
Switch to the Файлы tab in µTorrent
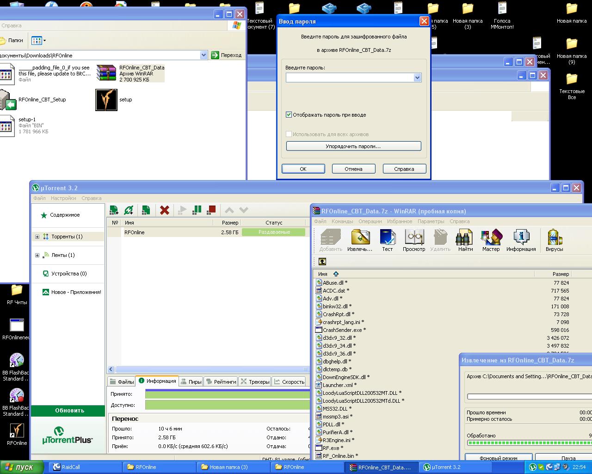pyautogui.click(x=121, y=381)
